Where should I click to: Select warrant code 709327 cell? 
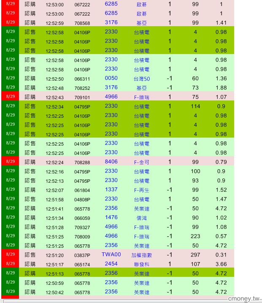coord(82,227)
